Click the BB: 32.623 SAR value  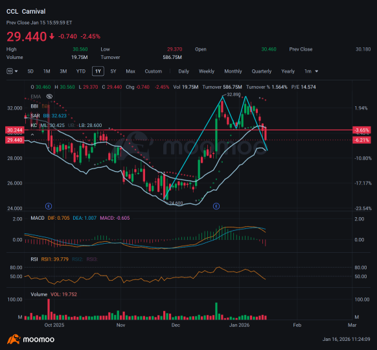click(55, 116)
